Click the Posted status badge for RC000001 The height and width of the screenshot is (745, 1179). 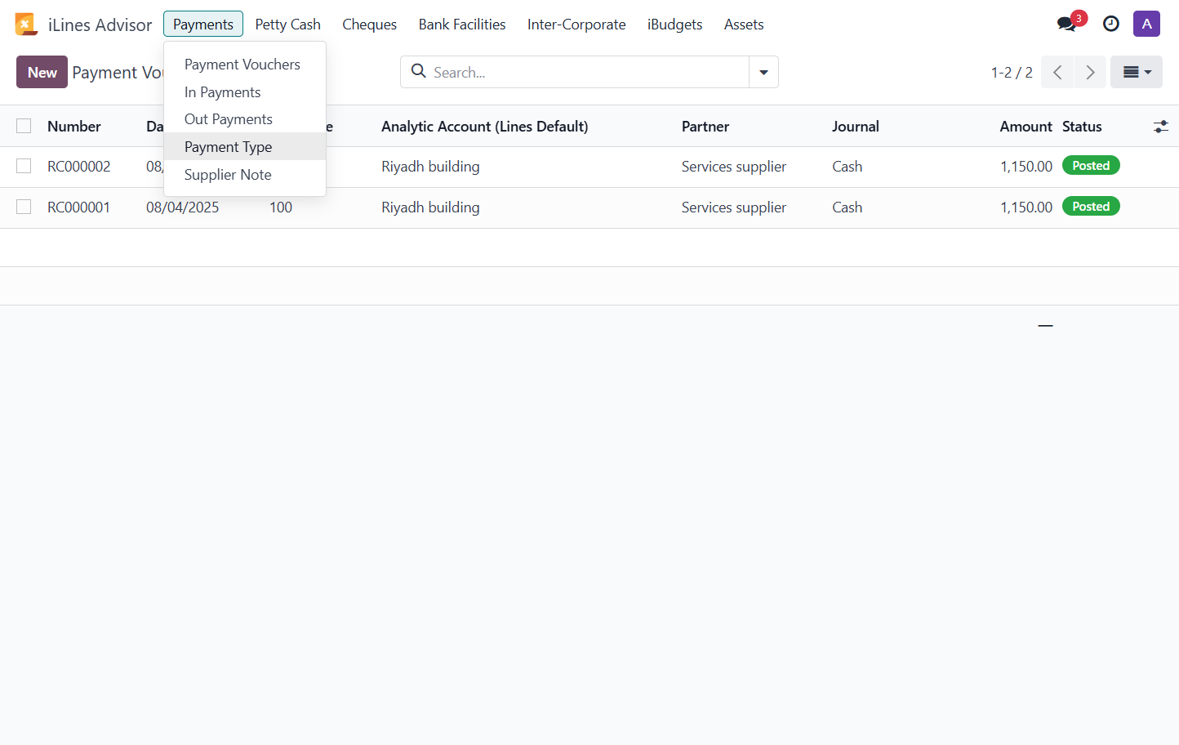pos(1091,206)
